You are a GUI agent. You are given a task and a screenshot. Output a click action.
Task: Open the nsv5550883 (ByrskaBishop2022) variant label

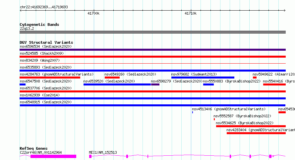[232, 81]
